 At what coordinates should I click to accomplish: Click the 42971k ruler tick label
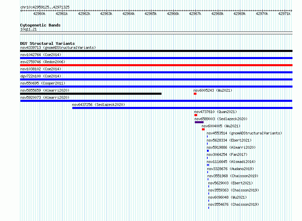pyautogui.click(x=284, y=14)
